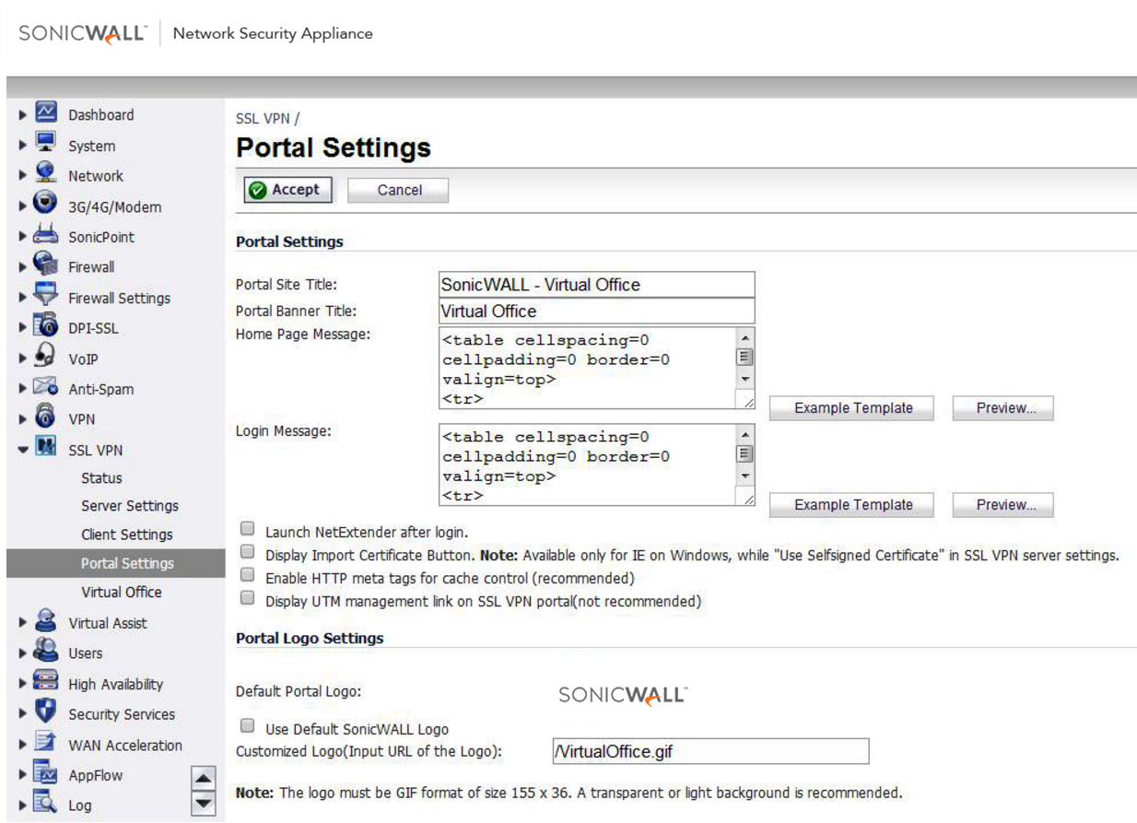Collapse the SSL VPN menu arrow
The height and width of the screenshot is (823, 1137).
point(22,450)
